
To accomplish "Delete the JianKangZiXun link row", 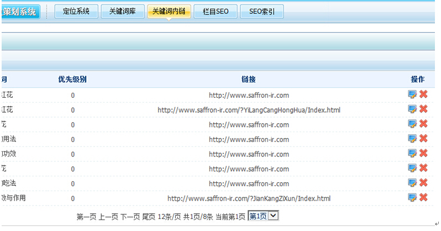I will (x=423, y=198).
